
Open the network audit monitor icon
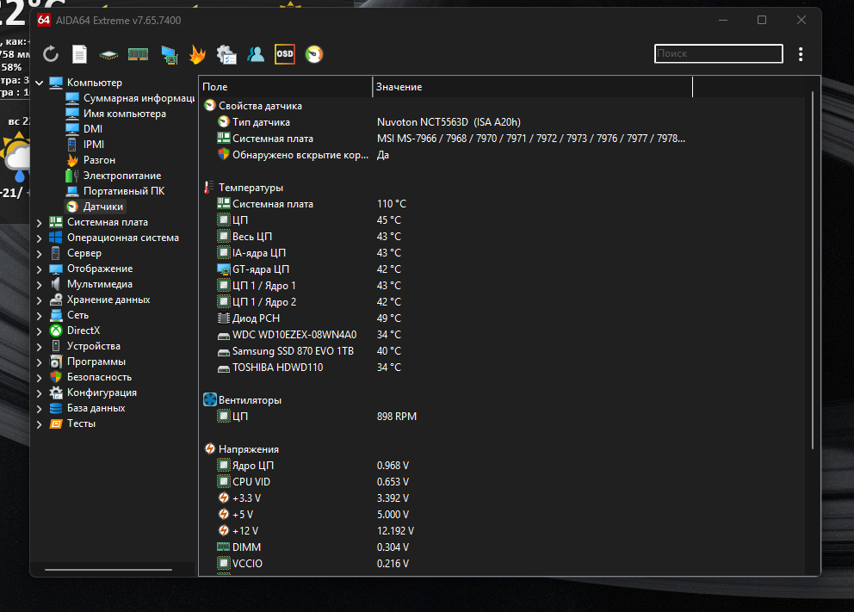pos(169,54)
